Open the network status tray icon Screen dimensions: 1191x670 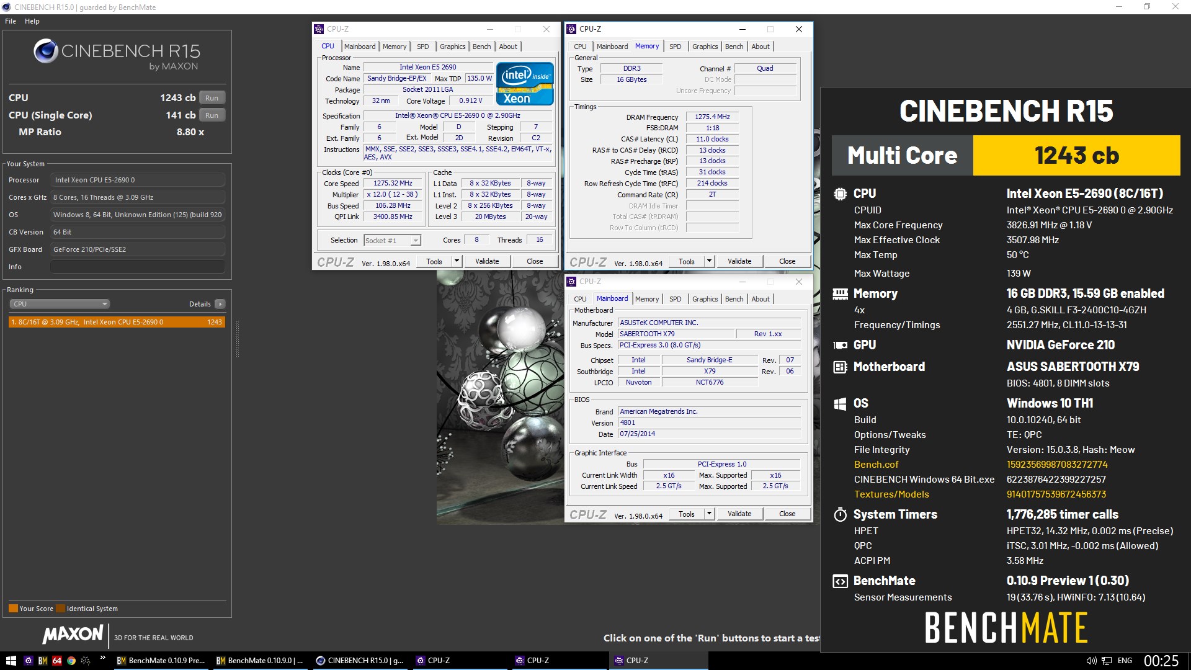1106,661
